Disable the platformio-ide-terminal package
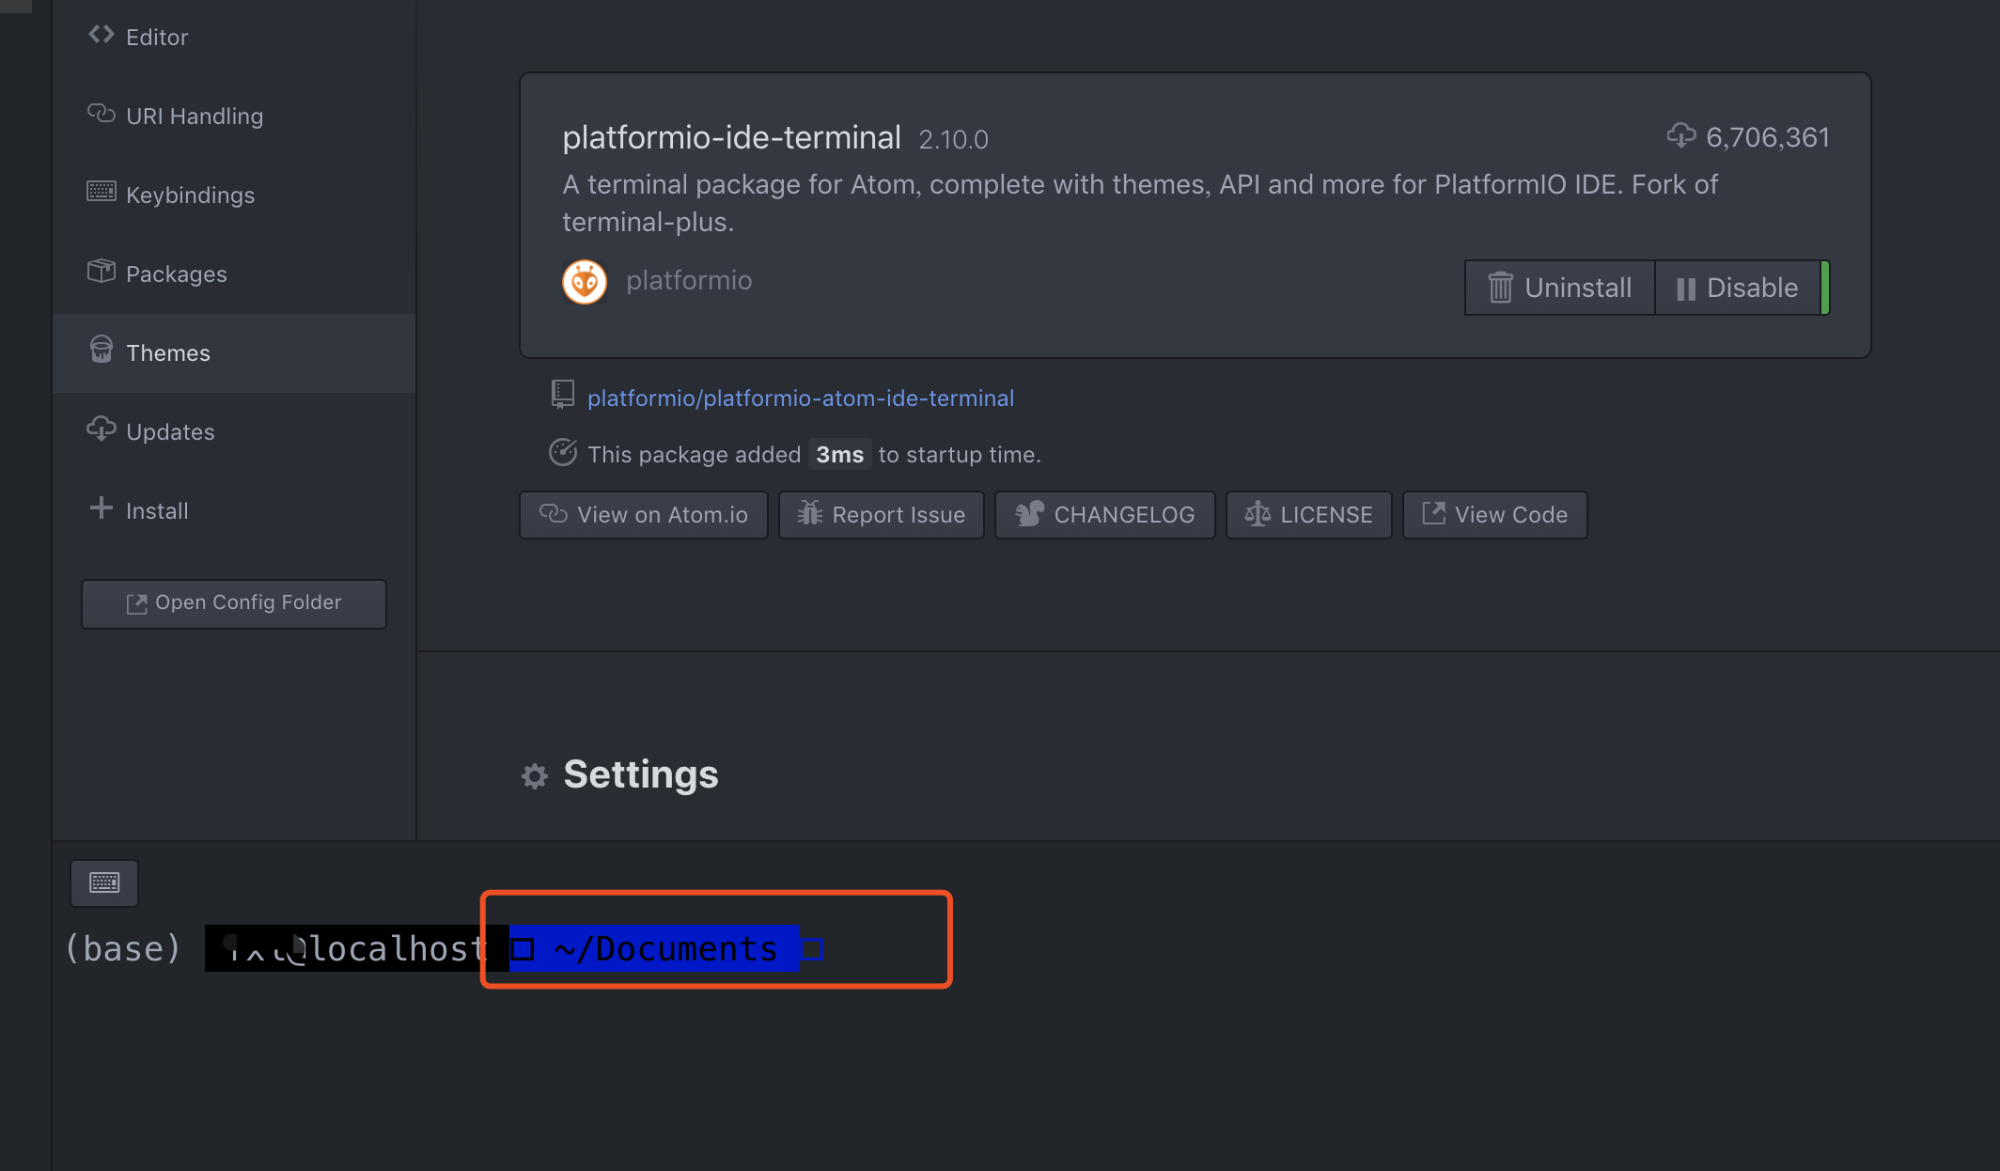 1740,288
